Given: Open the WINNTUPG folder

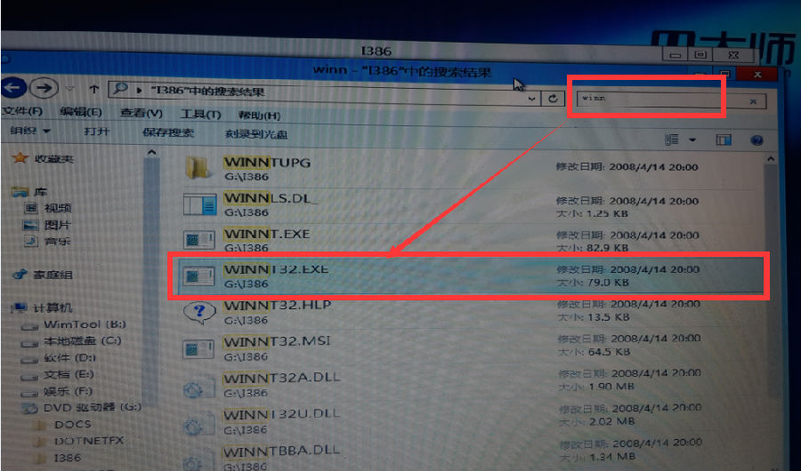Looking at the screenshot, I should point(267,163).
